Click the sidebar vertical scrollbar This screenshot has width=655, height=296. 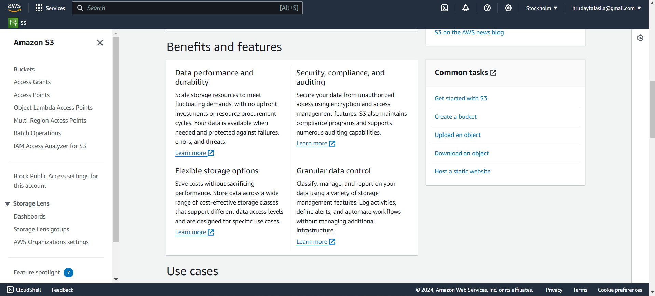(x=116, y=137)
